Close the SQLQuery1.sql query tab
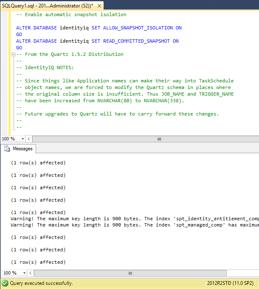Image resolution: width=259 pixels, height=289 pixels. pos(99,6)
